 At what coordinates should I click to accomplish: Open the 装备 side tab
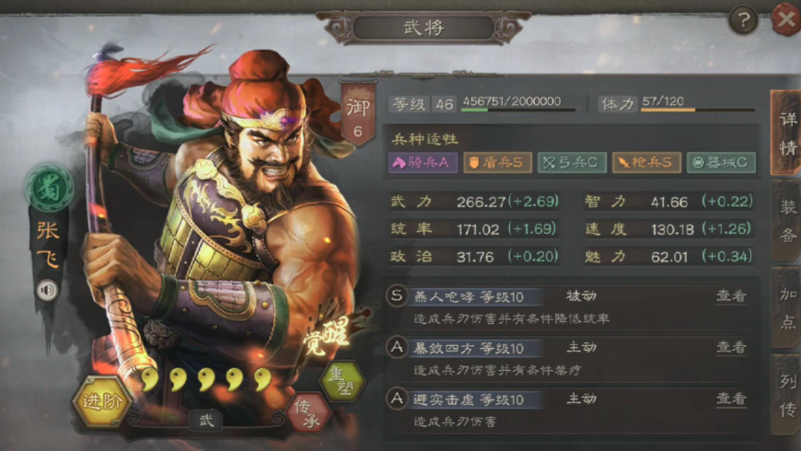[786, 221]
